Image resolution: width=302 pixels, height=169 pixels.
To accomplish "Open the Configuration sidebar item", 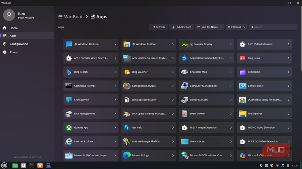I will (x=19, y=44).
